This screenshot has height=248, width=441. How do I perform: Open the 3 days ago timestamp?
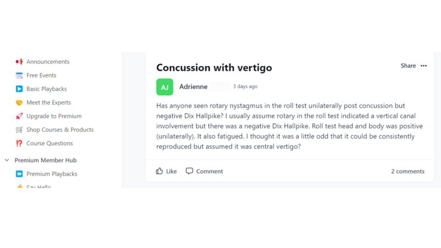pyautogui.click(x=245, y=87)
